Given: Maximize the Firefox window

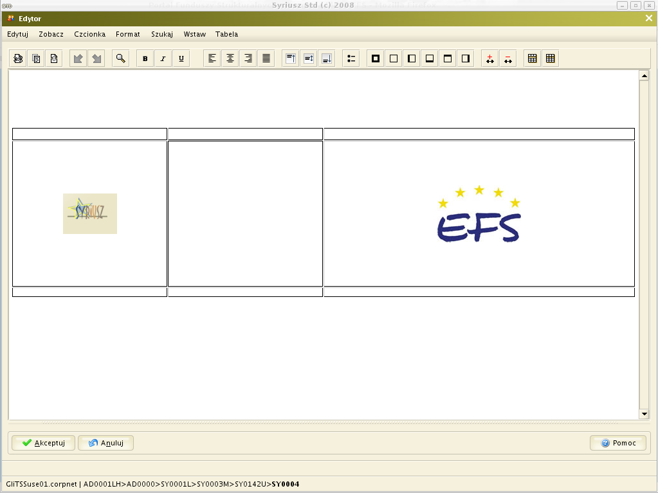Looking at the screenshot, I should coord(635,5).
